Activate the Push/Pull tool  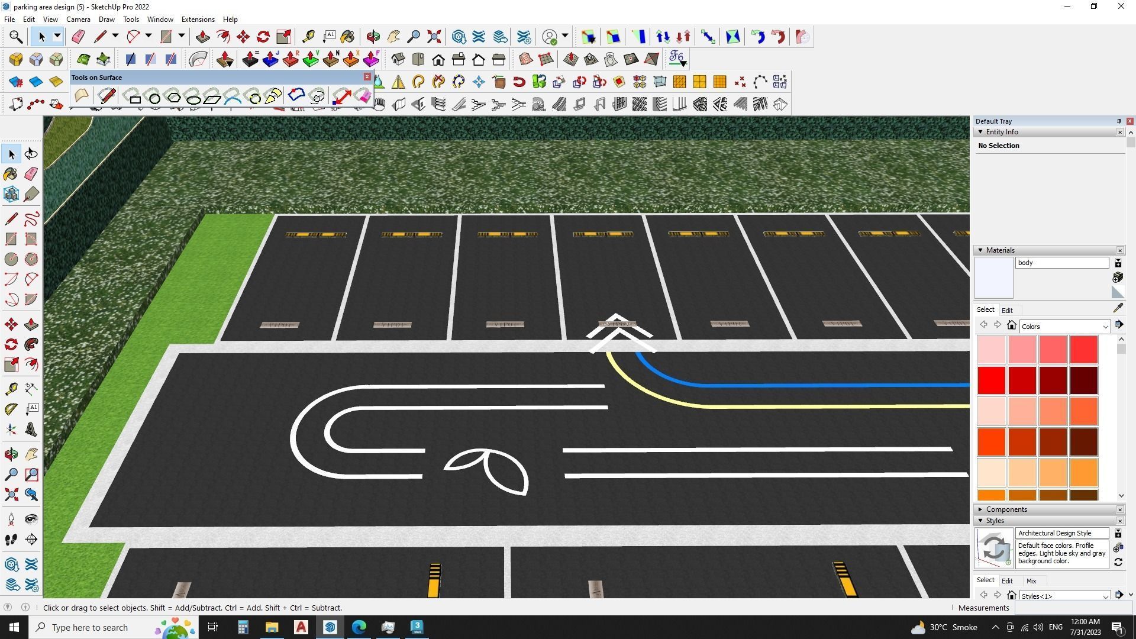31,324
